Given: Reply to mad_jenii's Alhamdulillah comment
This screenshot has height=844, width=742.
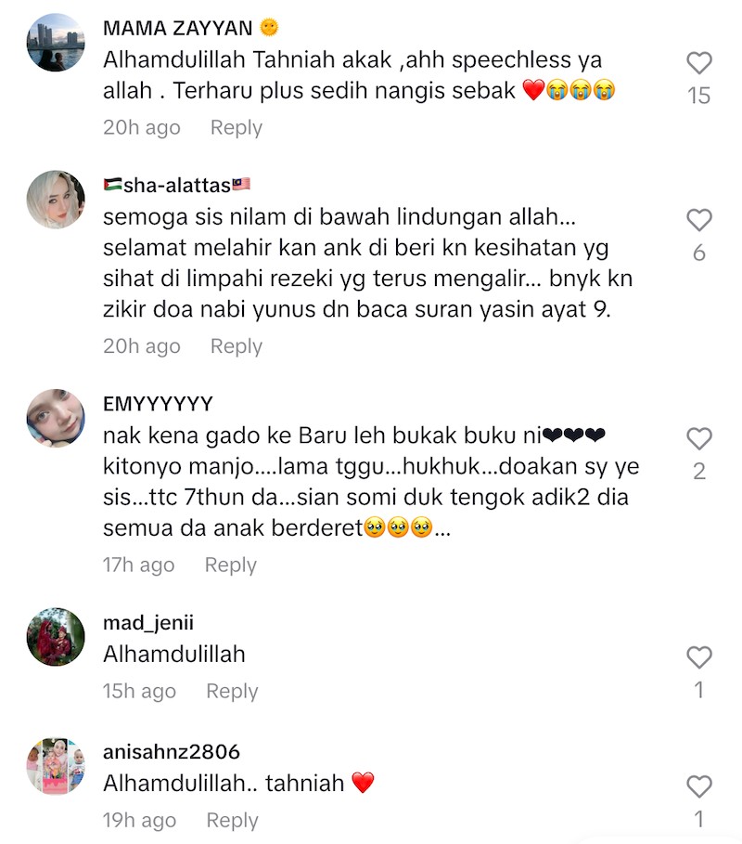Looking at the screenshot, I should click(x=232, y=691).
